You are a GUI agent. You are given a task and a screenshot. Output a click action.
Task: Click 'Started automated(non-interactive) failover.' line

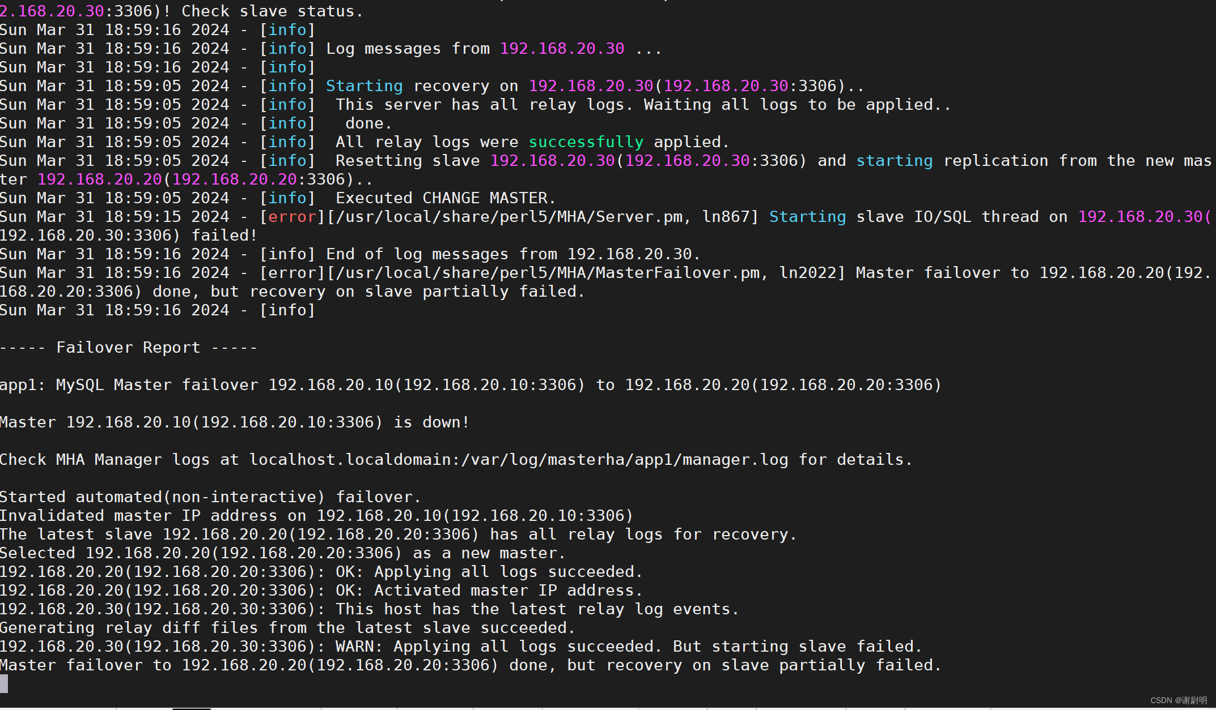(x=210, y=497)
